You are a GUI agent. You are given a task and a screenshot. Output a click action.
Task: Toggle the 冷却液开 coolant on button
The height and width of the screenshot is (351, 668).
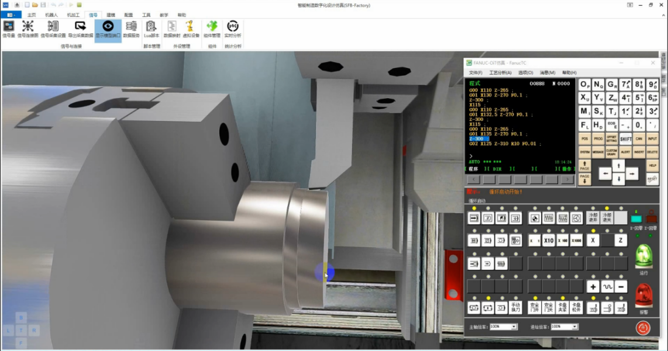(x=593, y=218)
